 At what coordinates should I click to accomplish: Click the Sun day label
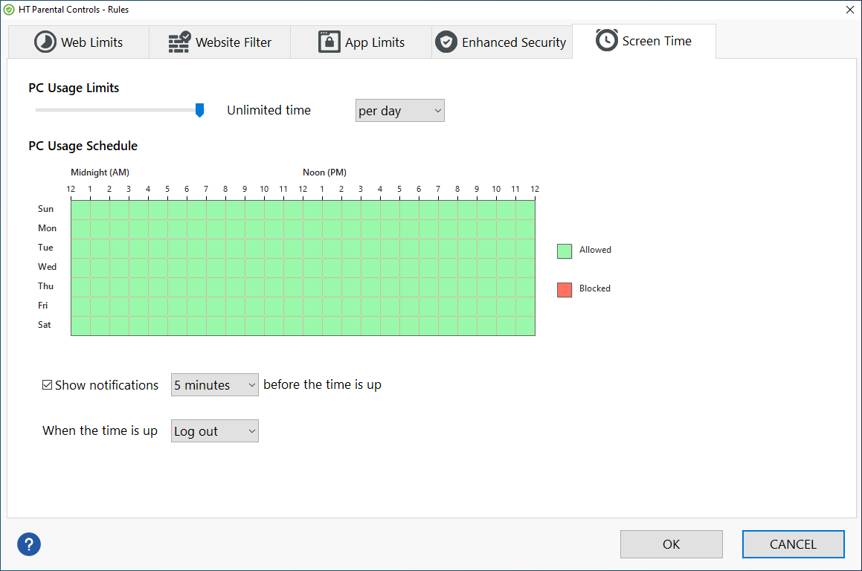pyautogui.click(x=45, y=209)
